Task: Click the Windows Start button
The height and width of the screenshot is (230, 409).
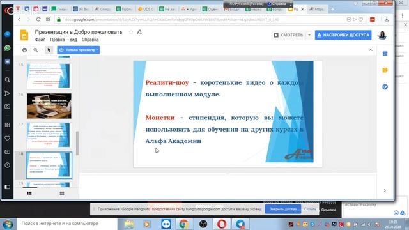Action: 8,224
